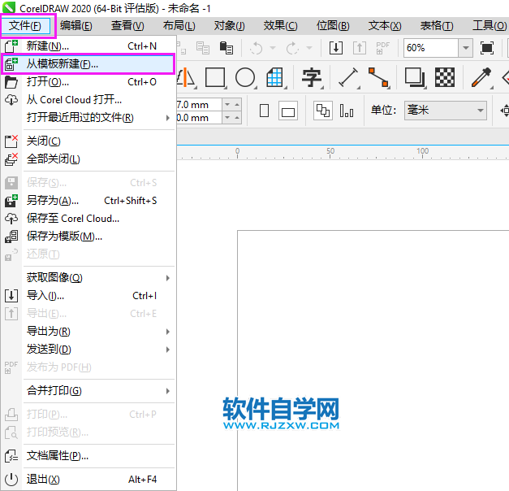This screenshot has height=491, width=509.
Task: Select the Ellipse tool
Action: click(x=245, y=77)
